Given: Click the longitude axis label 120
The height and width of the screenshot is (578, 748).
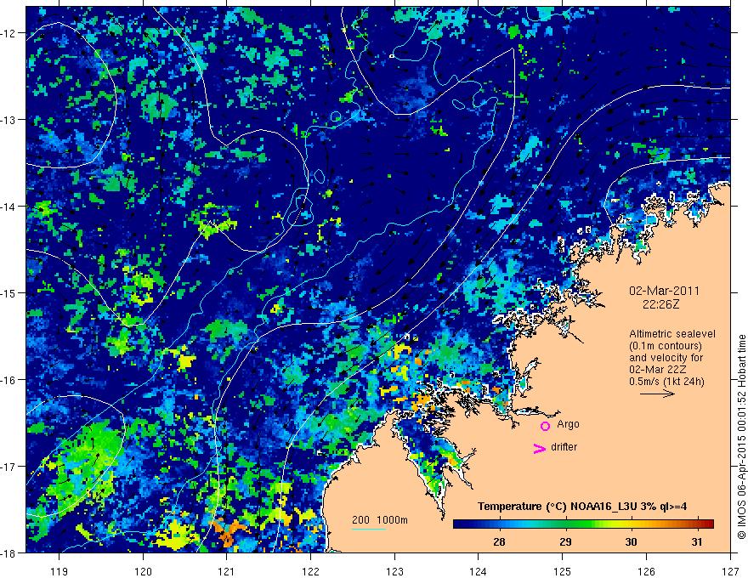Looking at the screenshot, I should pos(143,571).
